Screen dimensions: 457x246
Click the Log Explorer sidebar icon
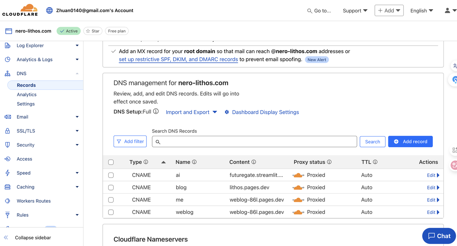(x=7, y=46)
